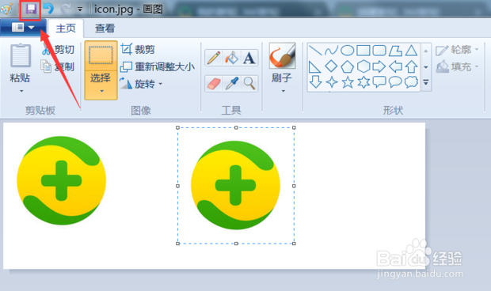This screenshot has height=291, width=491.
Task: Click 剪切 in clipboard group
Action: (x=59, y=49)
